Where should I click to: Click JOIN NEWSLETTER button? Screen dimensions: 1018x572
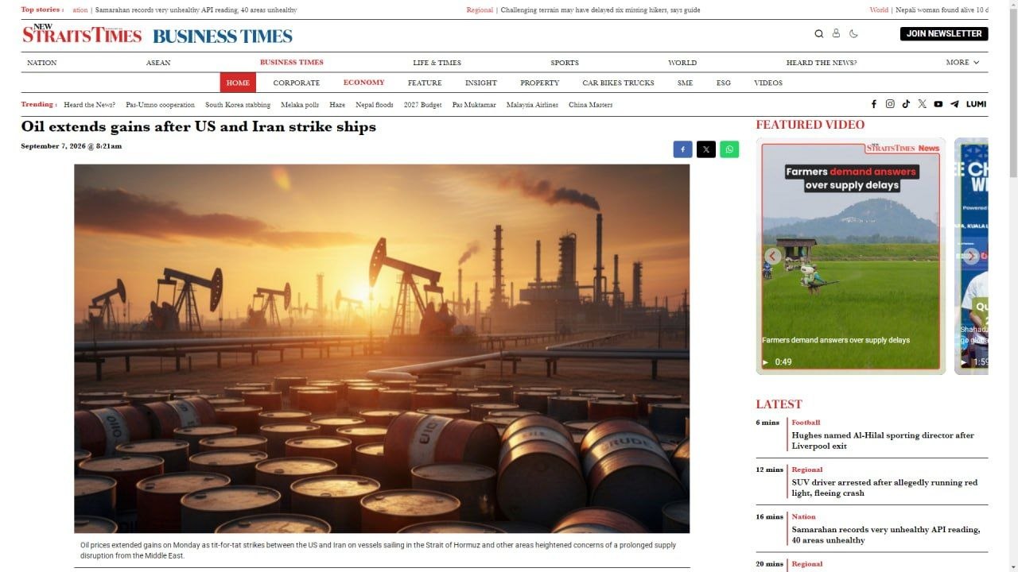tap(944, 33)
